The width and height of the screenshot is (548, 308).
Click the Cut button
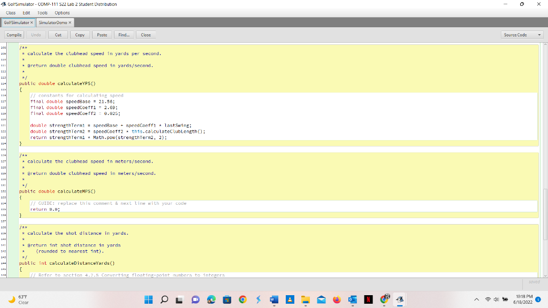click(58, 35)
